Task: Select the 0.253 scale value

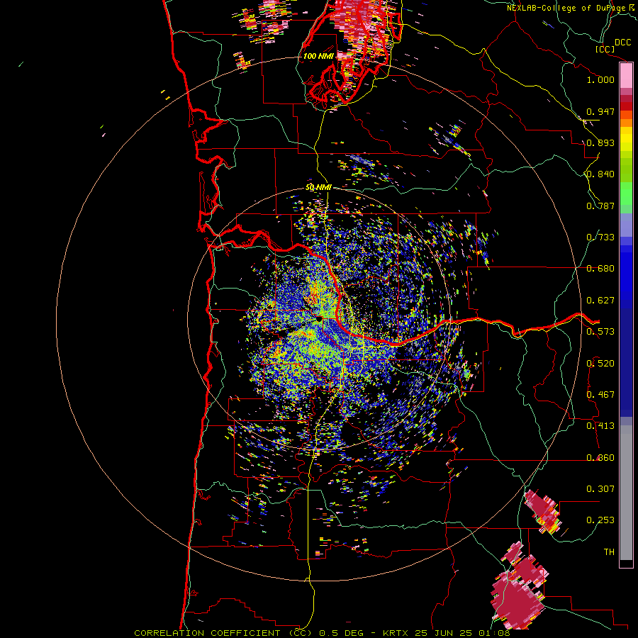Action: tap(600, 520)
